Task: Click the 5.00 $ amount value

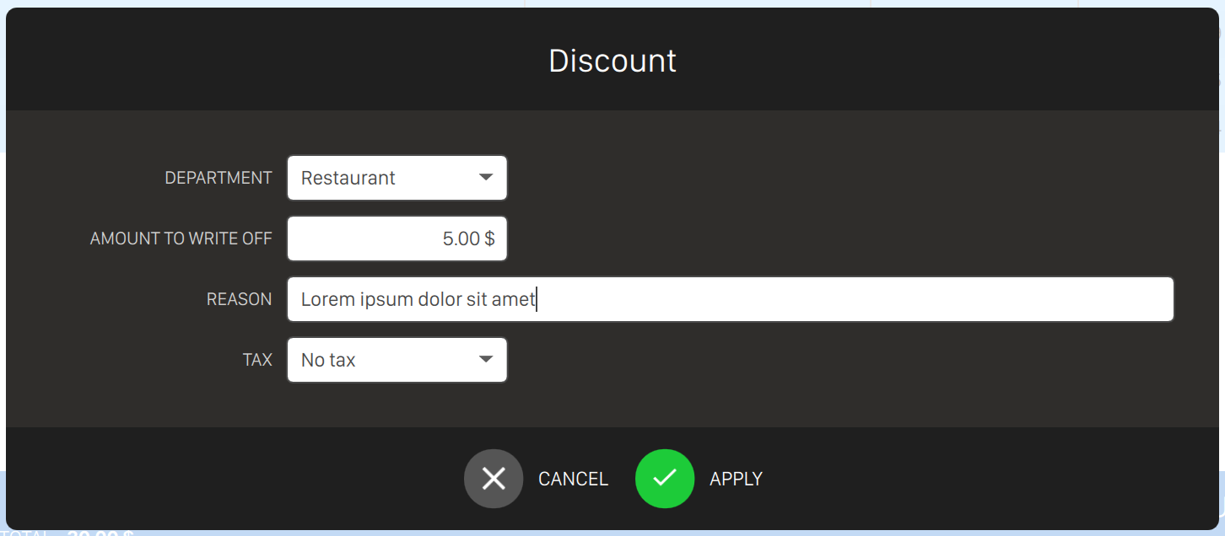Action: (x=468, y=239)
